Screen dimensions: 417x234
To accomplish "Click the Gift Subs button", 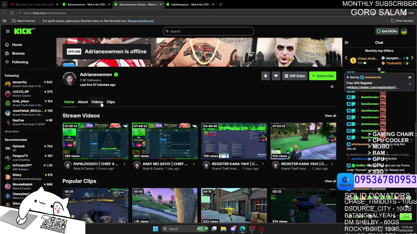I will coord(295,76).
